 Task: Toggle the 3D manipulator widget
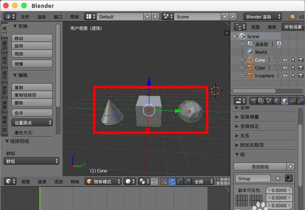point(164,181)
